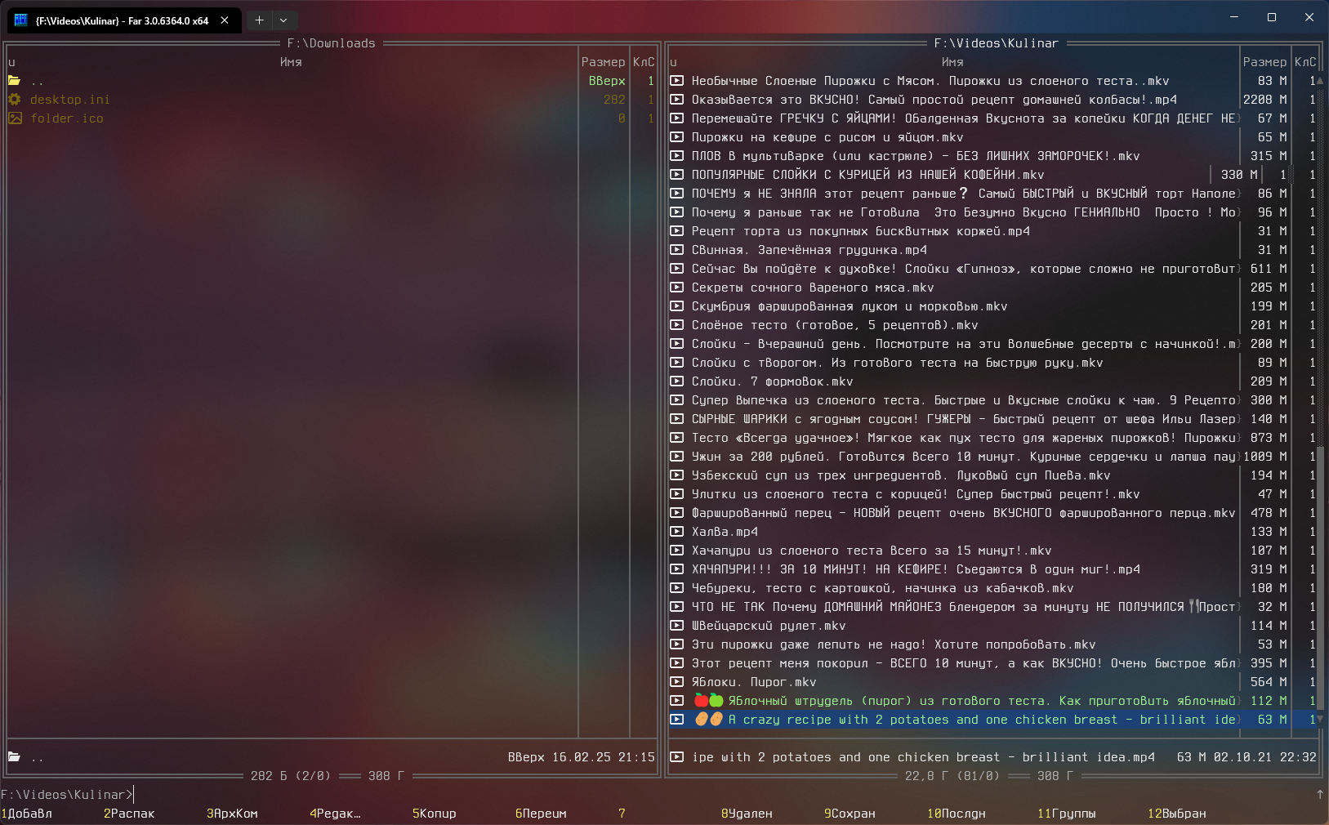The height and width of the screenshot is (825, 1329).
Task: Click the parent folder icon in Downloads panel list
Action: (x=14, y=81)
